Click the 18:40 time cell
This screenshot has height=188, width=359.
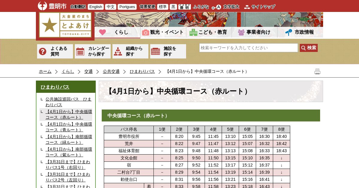pyautogui.click(x=282, y=137)
